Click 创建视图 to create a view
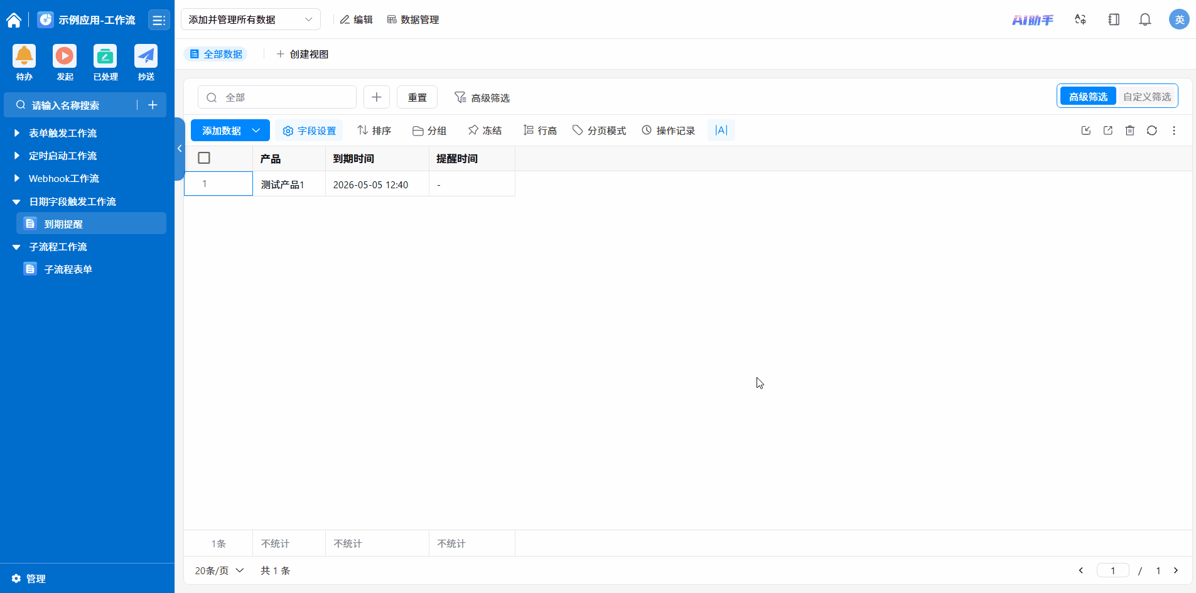Viewport: 1196px width, 593px height. point(303,54)
